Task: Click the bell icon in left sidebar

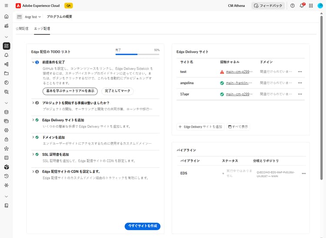Action: 7,55
